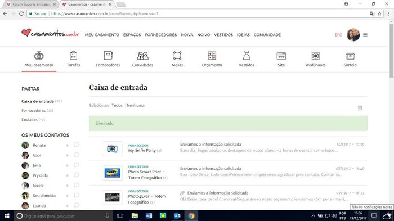Bookmark page with the star icon
This screenshot has width=394, height=221.
(x=379, y=13)
